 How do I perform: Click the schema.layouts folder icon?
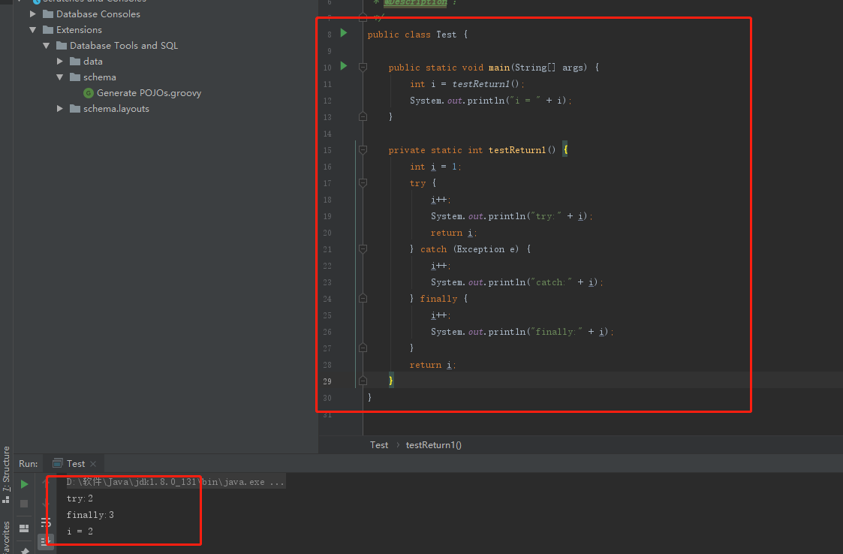(x=75, y=109)
